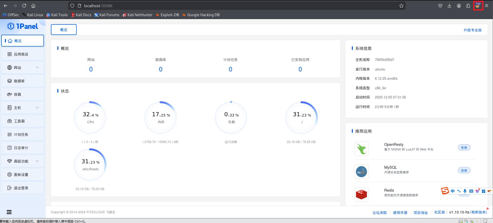Open the App Store (应用商店) sidebar item

click(x=21, y=54)
